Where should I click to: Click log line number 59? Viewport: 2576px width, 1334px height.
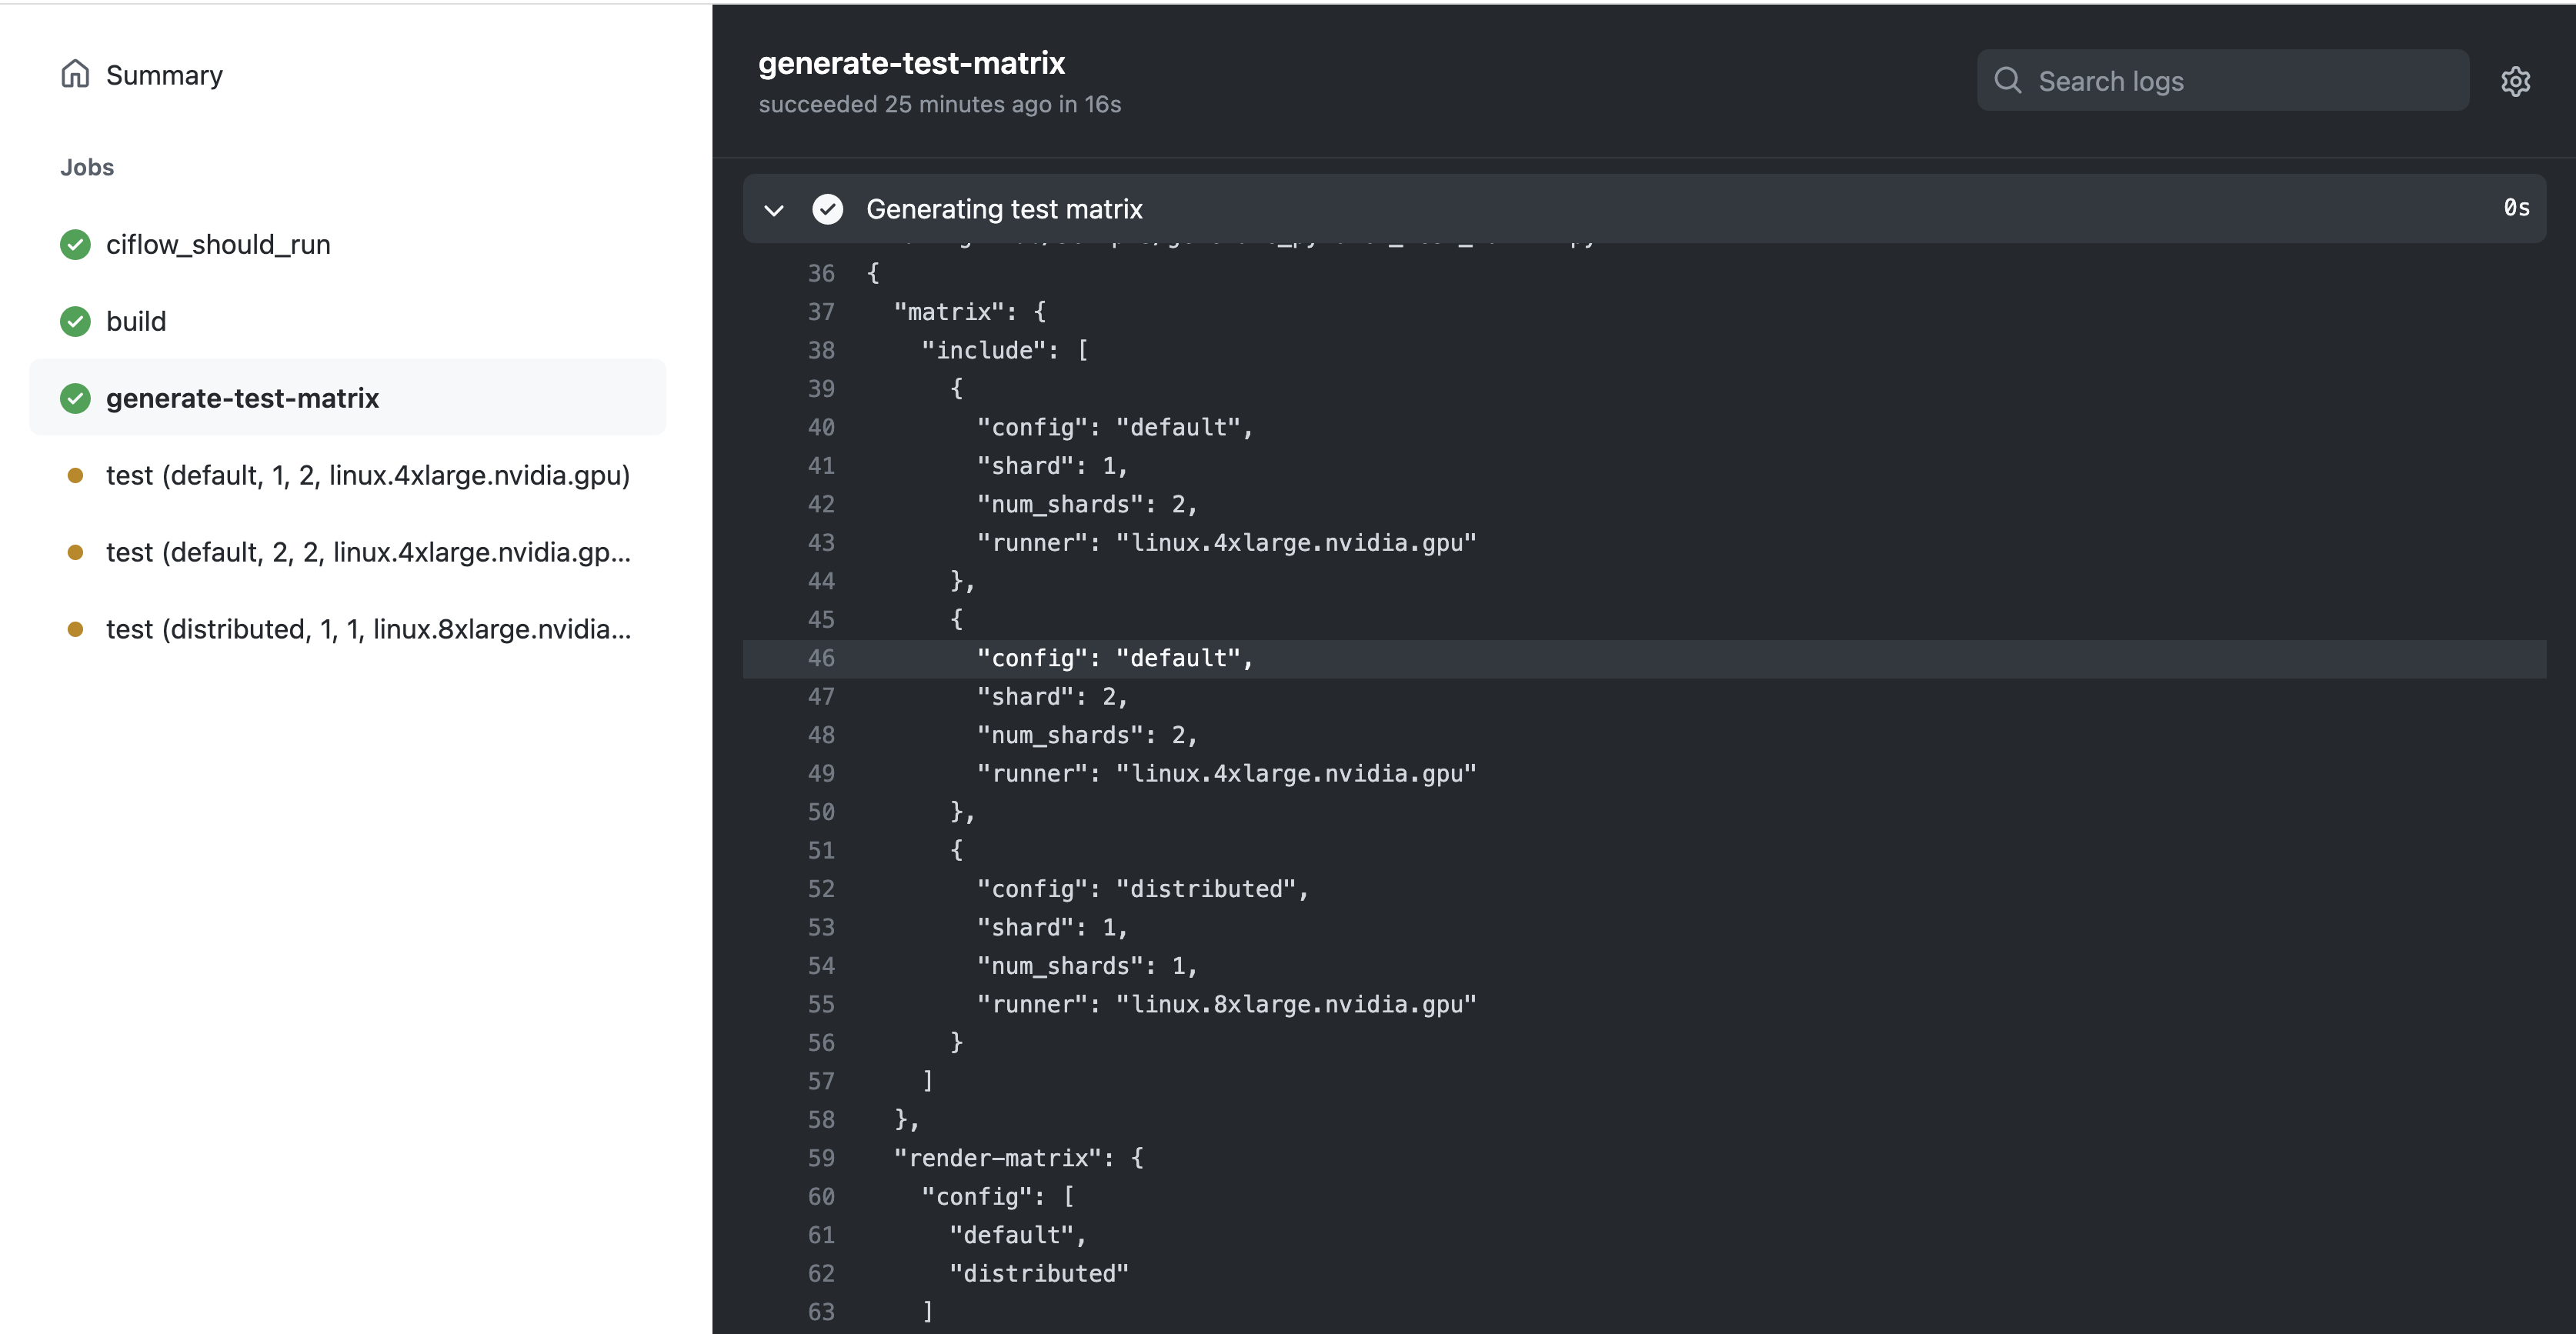[821, 1158]
